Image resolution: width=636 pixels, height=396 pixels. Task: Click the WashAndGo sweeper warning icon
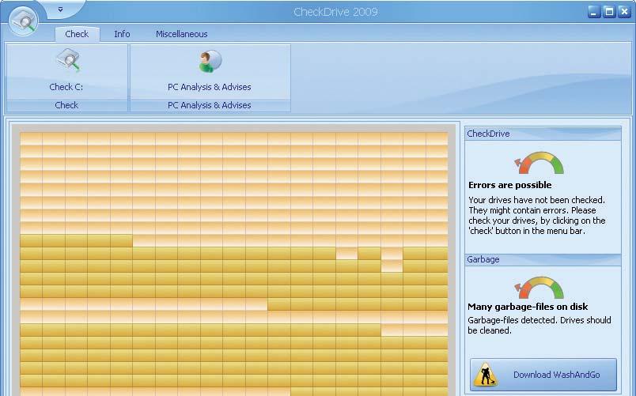(486, 374)
